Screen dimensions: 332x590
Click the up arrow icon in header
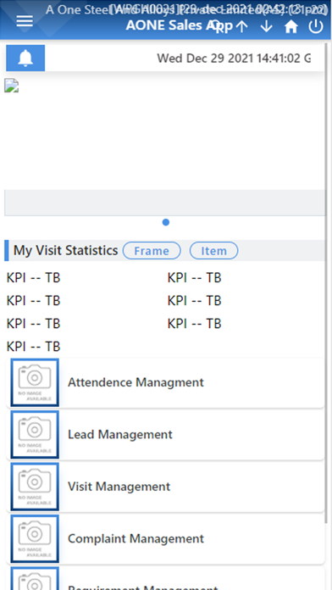pos(241,26)
